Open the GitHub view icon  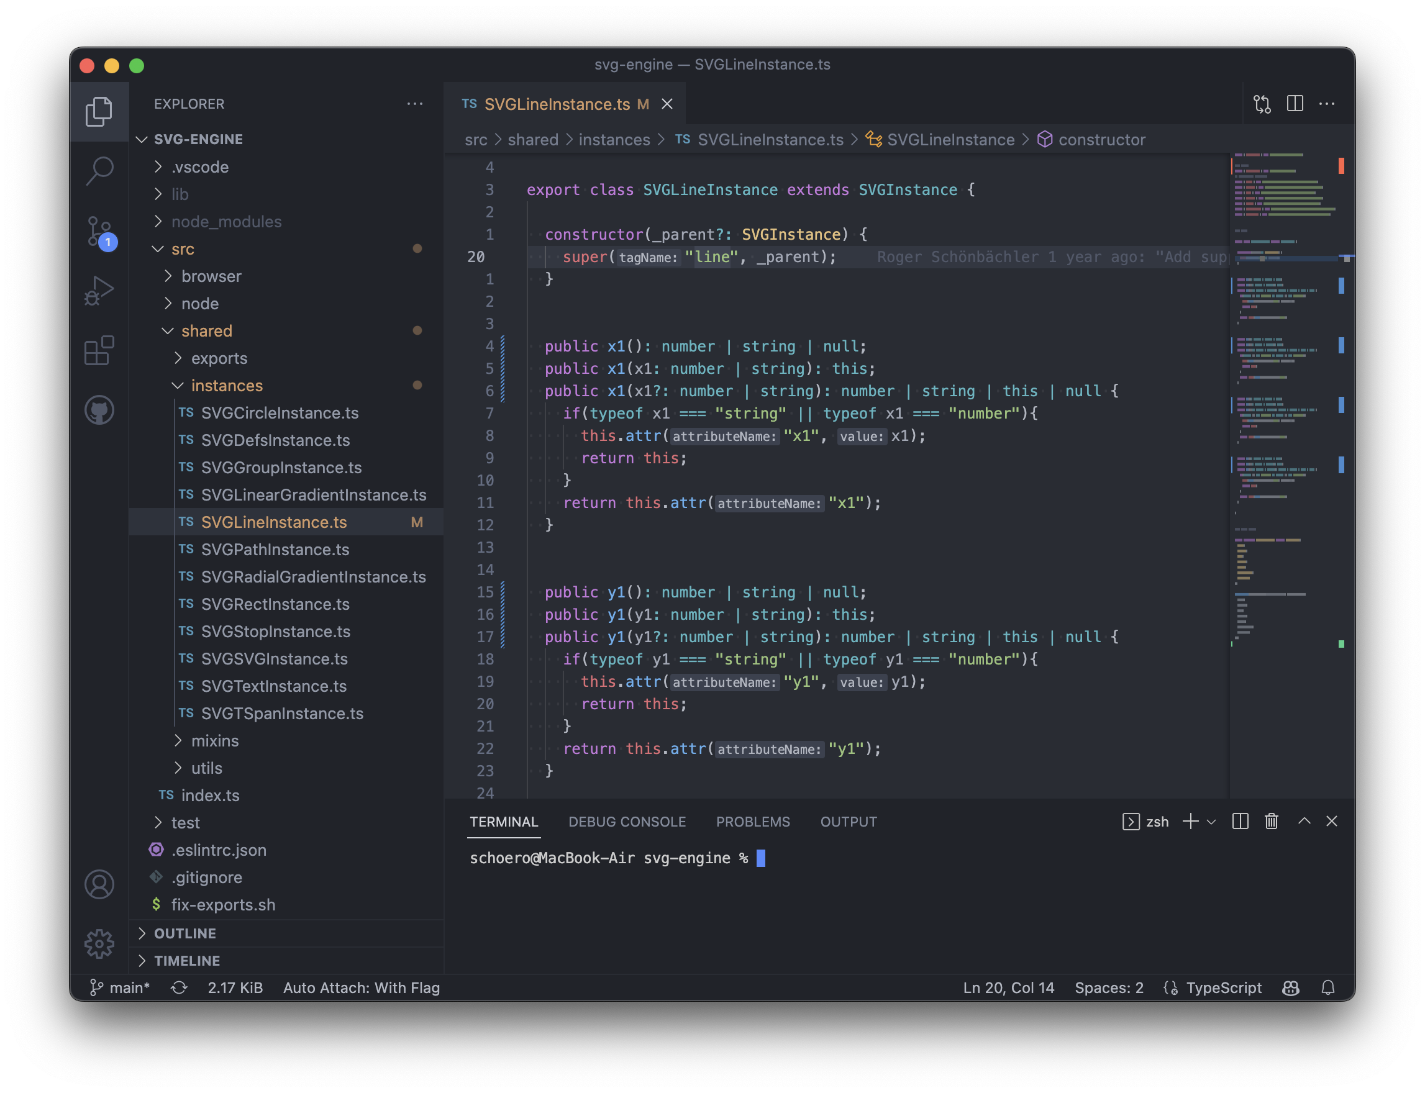(99, 410)
